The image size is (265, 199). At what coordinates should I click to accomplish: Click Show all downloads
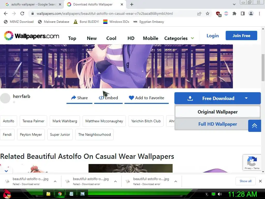(245, 181)
